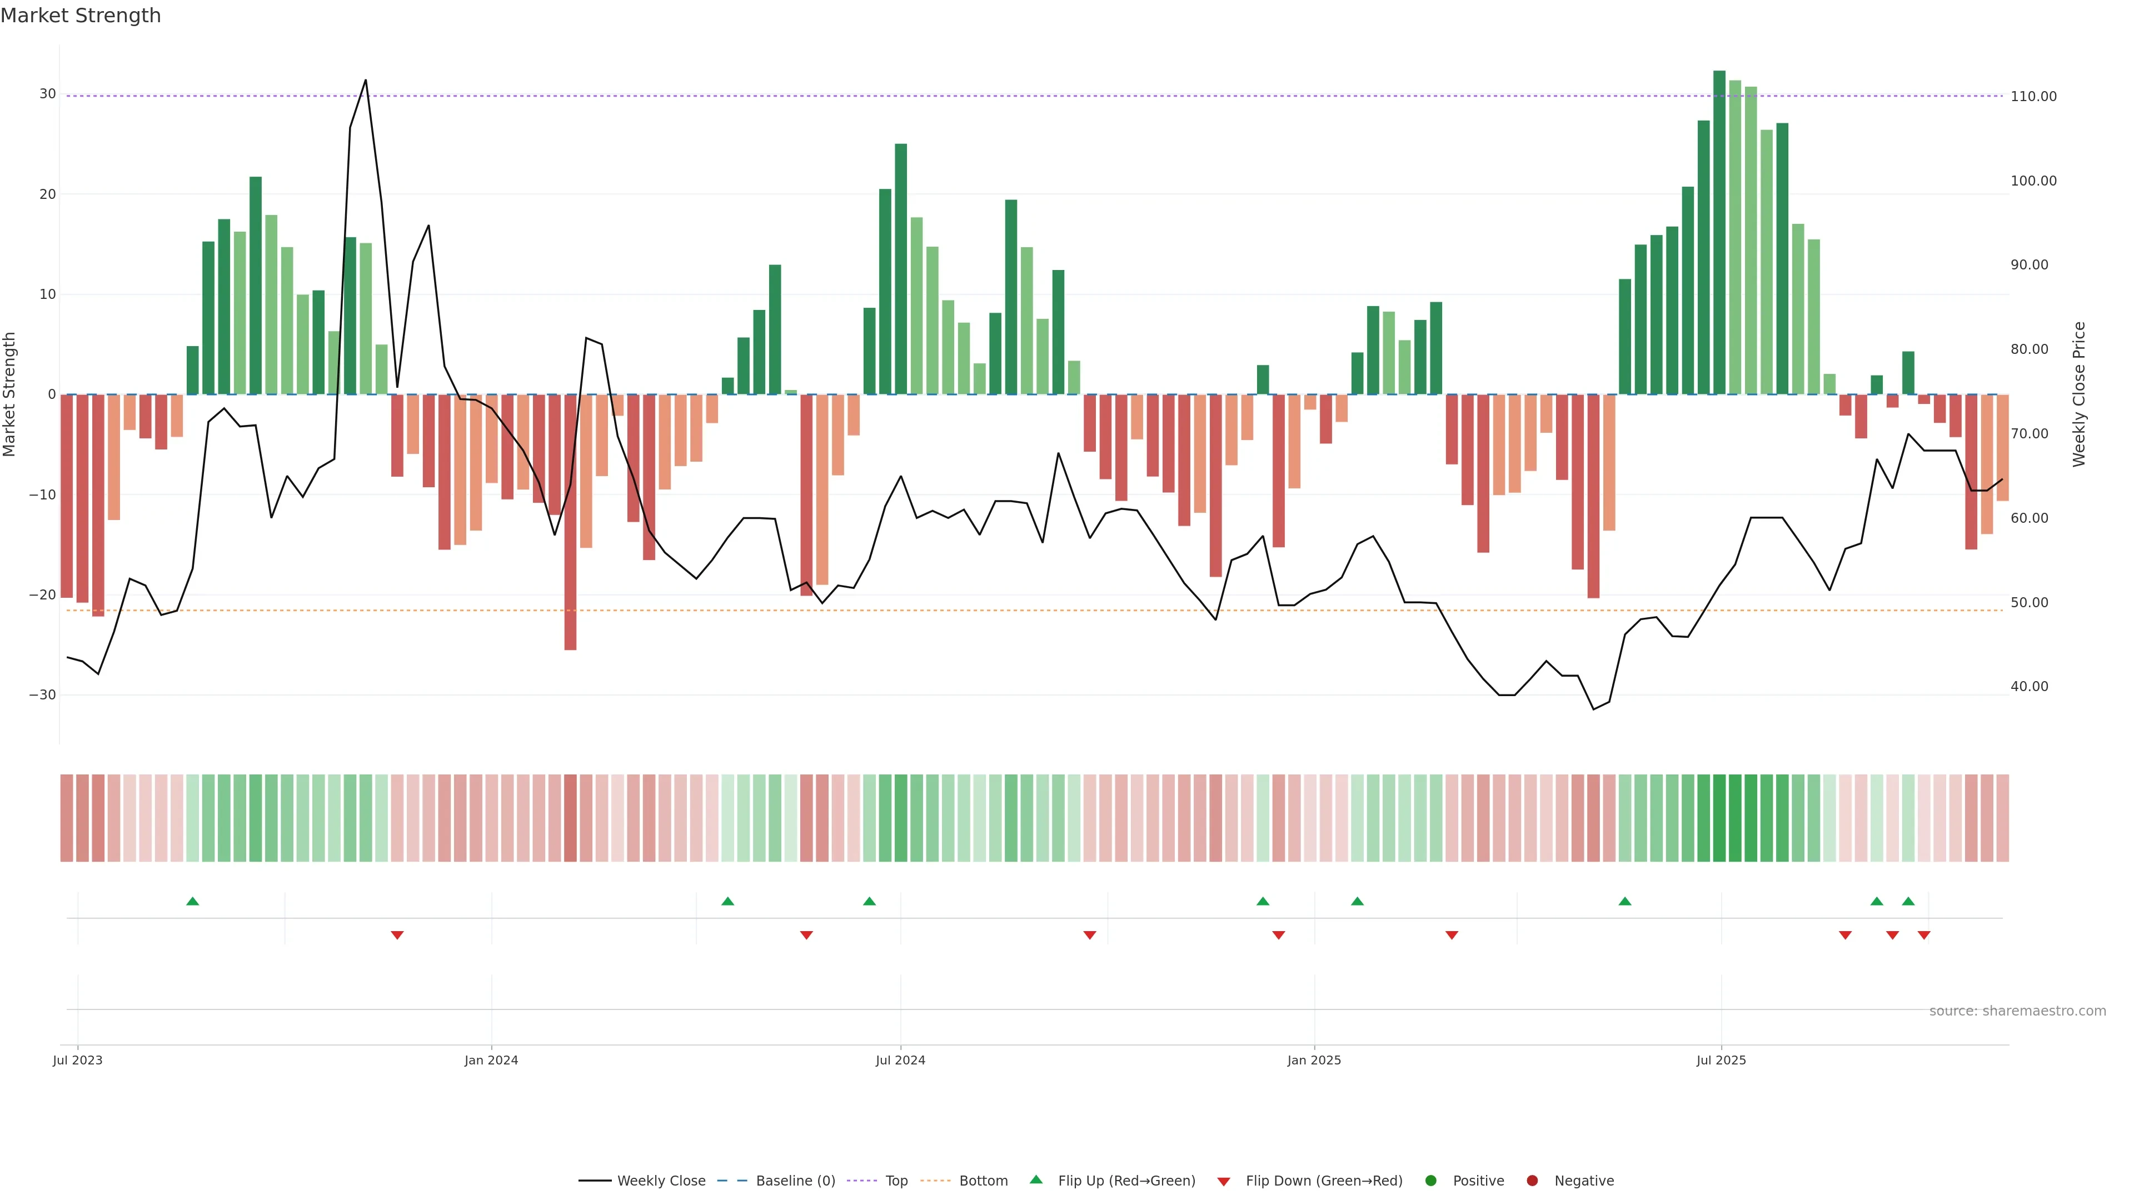Click the last red flip-down triangle marker

1923,935
